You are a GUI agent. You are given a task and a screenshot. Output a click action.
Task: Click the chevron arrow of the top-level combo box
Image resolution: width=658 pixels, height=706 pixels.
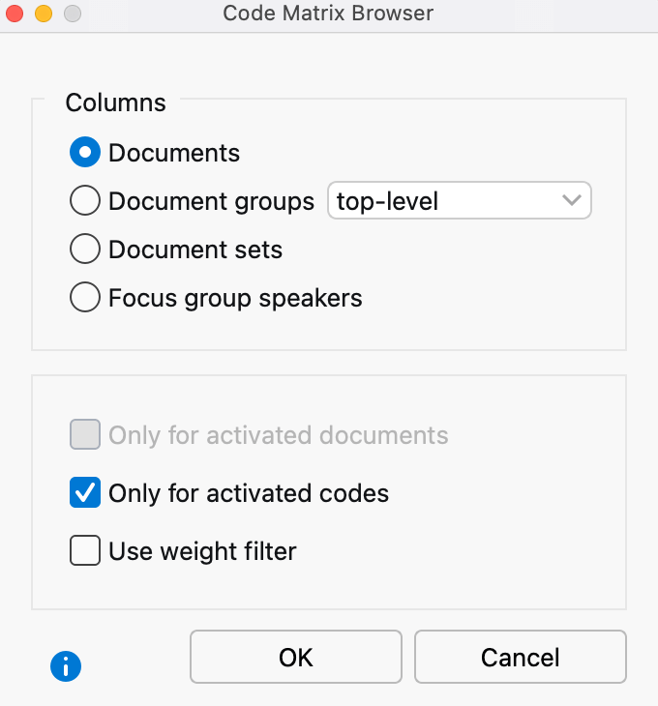coord(572,200)
